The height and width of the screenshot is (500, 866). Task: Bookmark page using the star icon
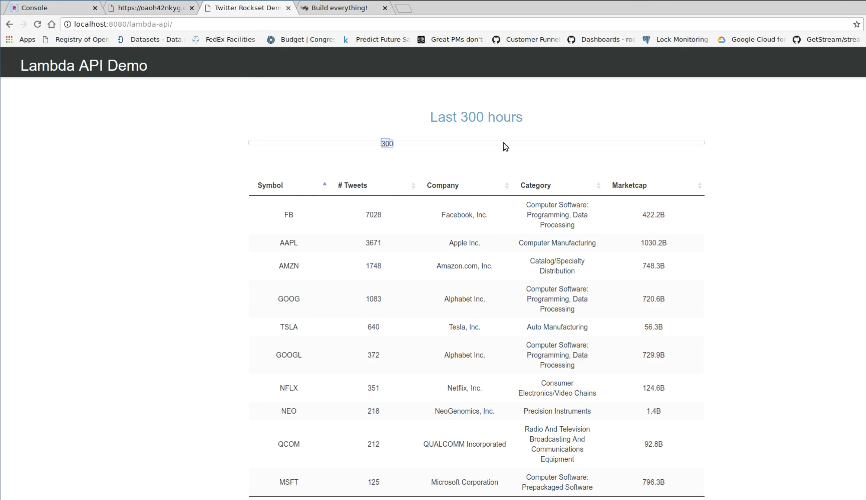pos(857,24)
